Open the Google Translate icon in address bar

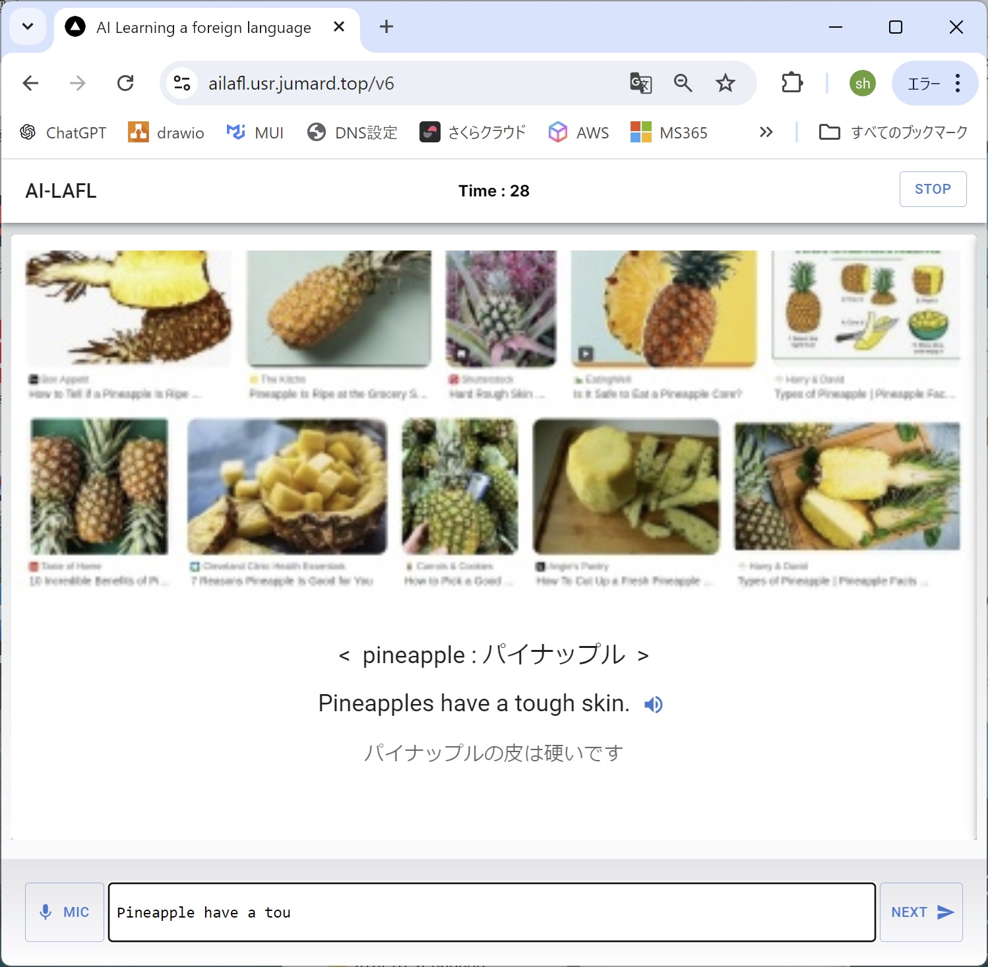[x=640, y=83]
